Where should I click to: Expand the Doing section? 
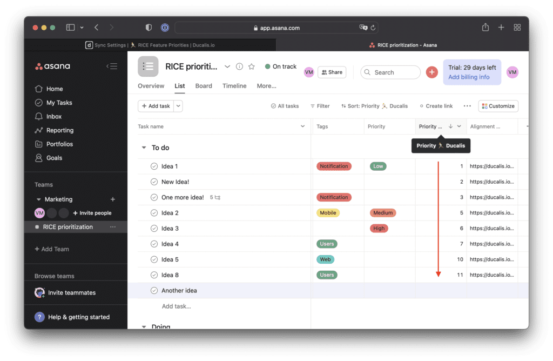[x=144, y=326]
